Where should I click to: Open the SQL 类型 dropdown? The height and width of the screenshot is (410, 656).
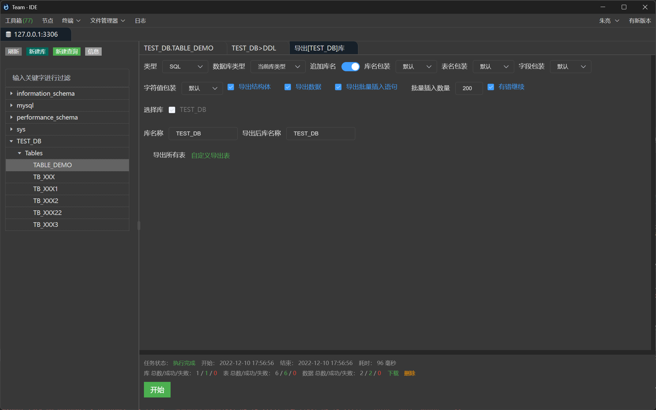[185, 66]
